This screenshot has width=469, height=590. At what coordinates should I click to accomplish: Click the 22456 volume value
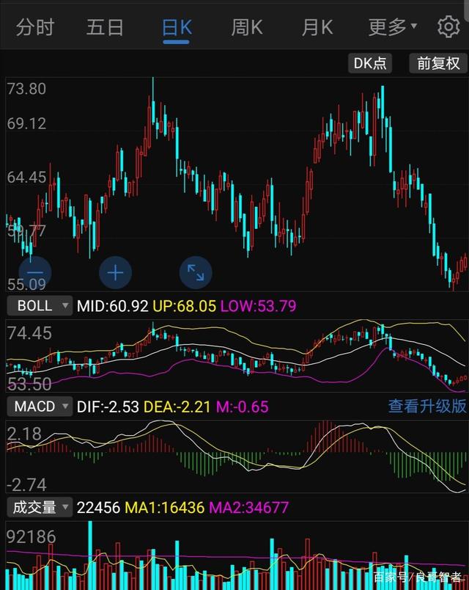click(x=98, y=508)
